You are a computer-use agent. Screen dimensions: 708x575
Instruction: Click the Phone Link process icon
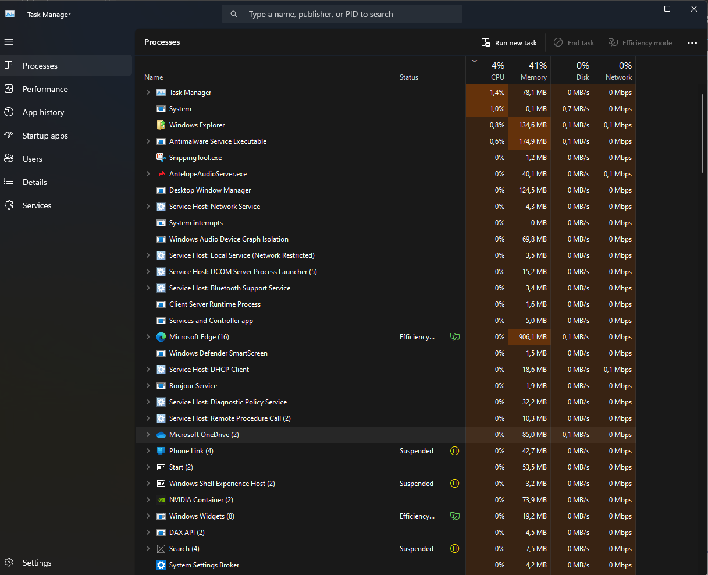pyautogui.click(x=161, y=451)
